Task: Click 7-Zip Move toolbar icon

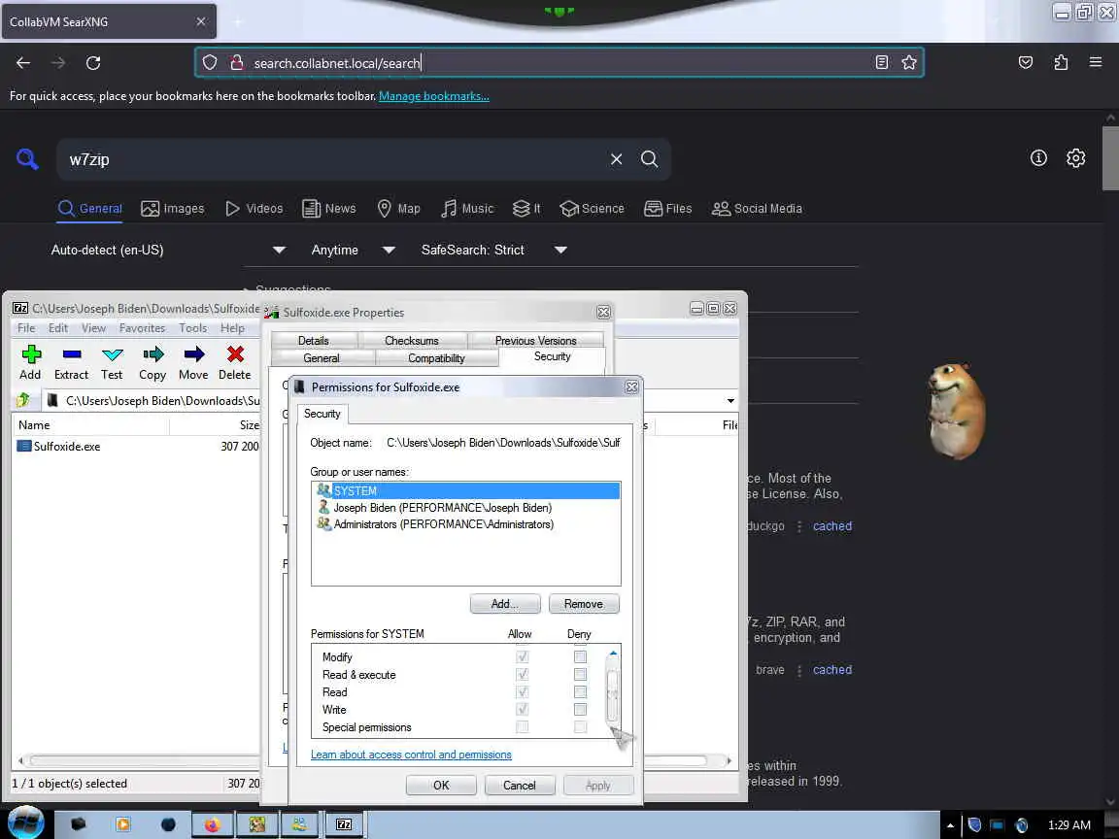Action: [x=193, y=354]
